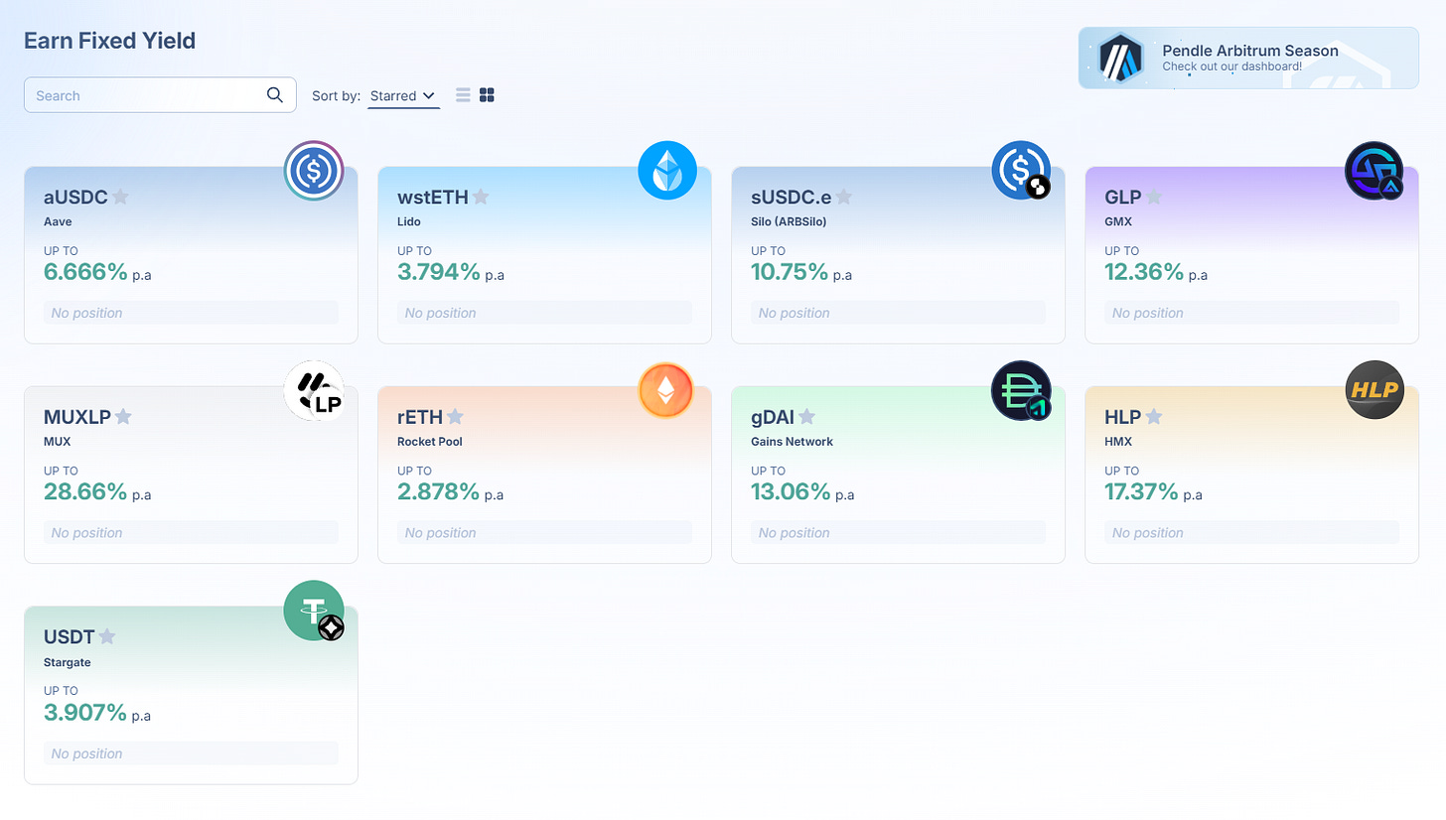Click the USDT Stargate token icon
The image size is (1446, 820).
(x=314, y=611)
